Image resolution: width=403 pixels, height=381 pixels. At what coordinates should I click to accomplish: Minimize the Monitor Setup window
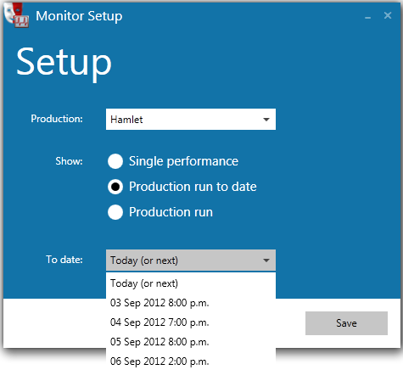coord(367,17)
